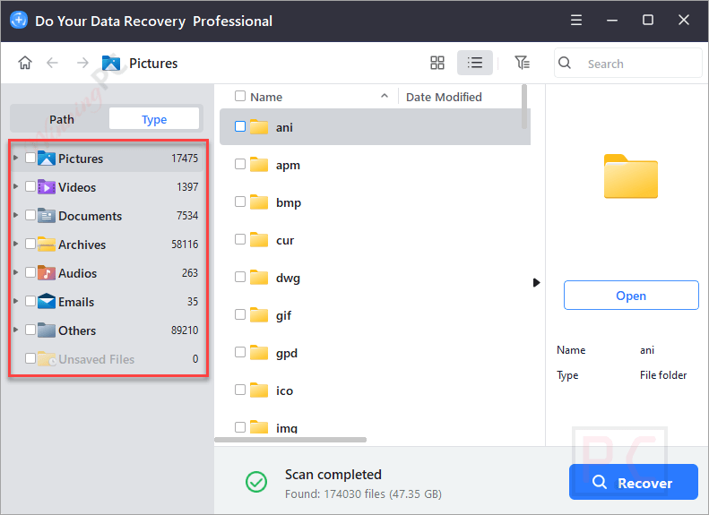
Task: Click the vertical scrollbar of file list
Action: [x=524, y=107]
